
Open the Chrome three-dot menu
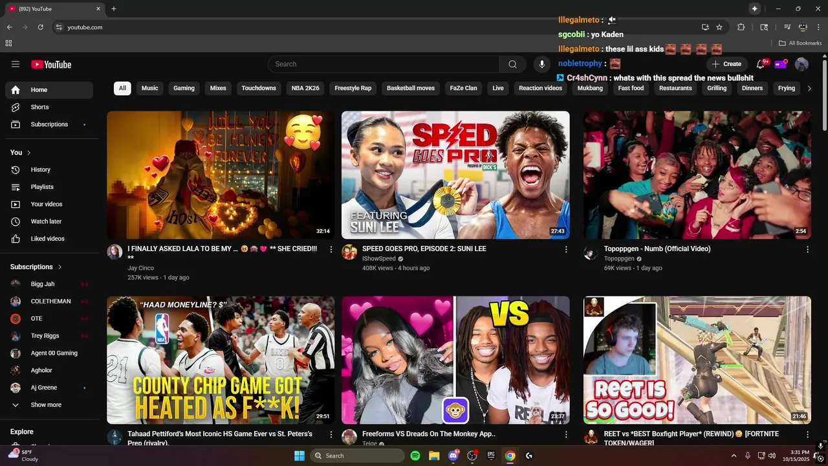coord(819,27)
